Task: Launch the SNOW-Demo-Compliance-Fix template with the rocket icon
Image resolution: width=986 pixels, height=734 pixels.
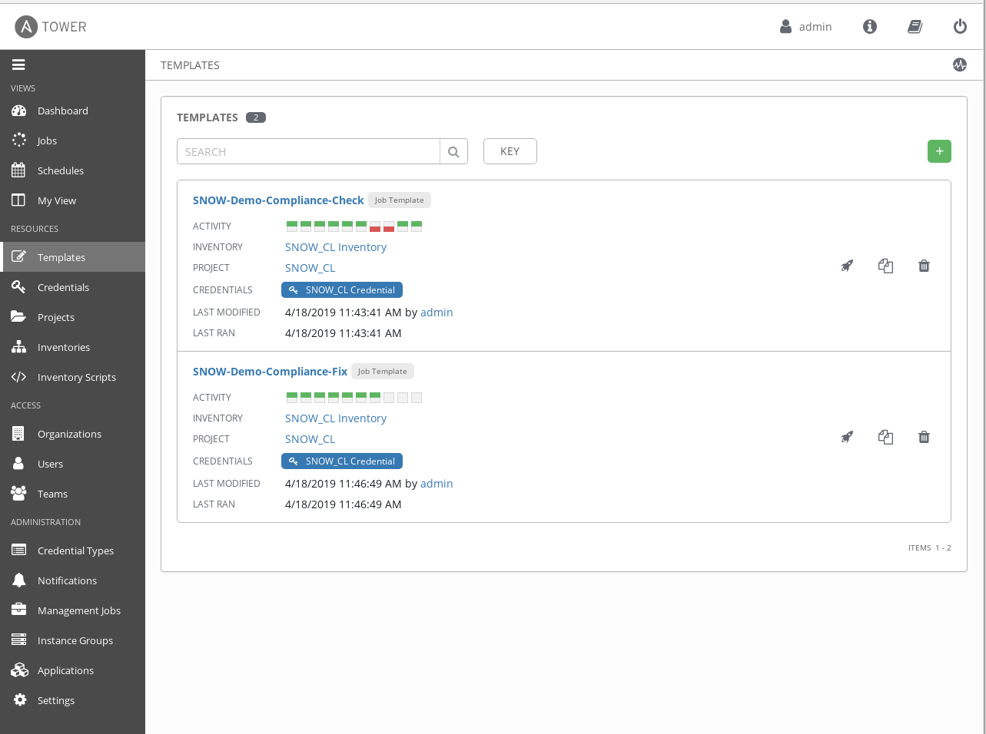Action: 847,437
